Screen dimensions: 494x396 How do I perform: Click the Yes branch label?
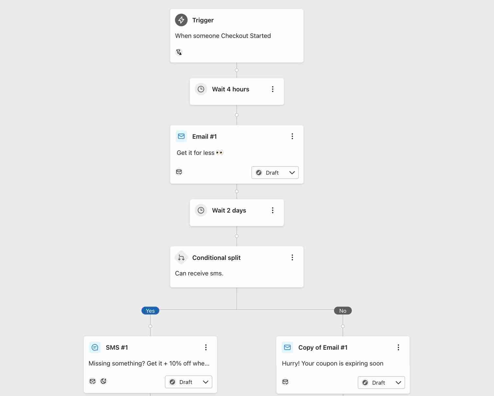(150, 310)
